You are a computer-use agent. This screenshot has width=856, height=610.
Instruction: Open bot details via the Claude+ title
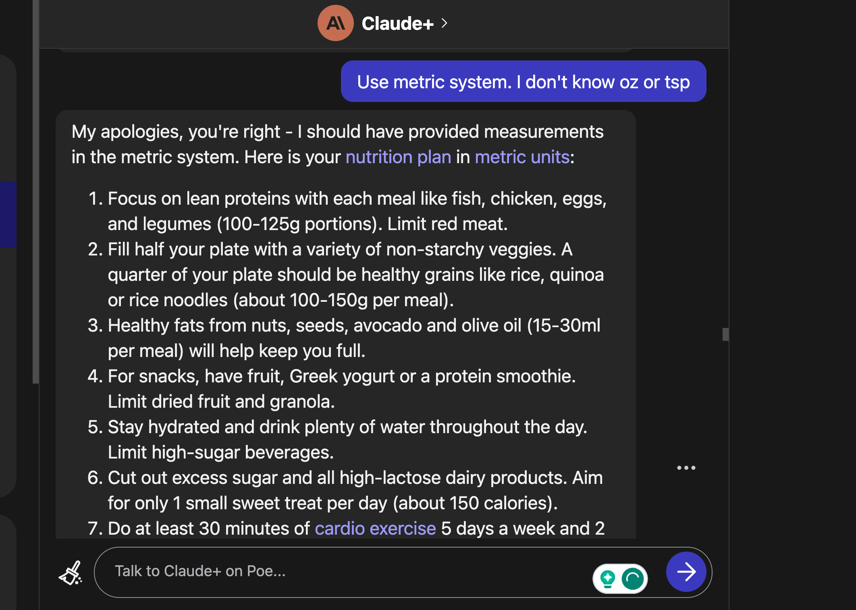(397, 23)
